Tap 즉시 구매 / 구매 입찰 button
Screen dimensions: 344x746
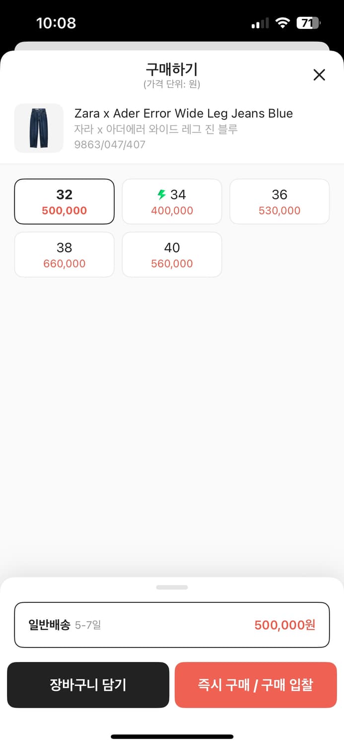click(x=256, y=685)
